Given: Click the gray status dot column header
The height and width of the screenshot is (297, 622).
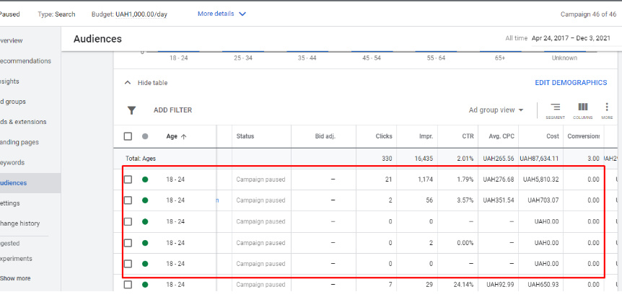Looking at the screenshot, I should [146, 136].
